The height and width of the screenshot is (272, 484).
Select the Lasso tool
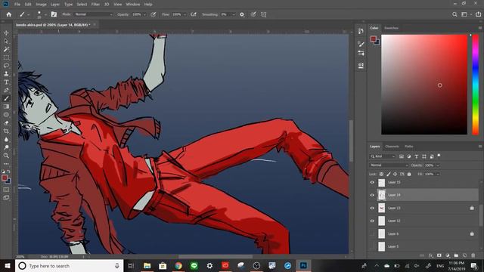[6, 66]
